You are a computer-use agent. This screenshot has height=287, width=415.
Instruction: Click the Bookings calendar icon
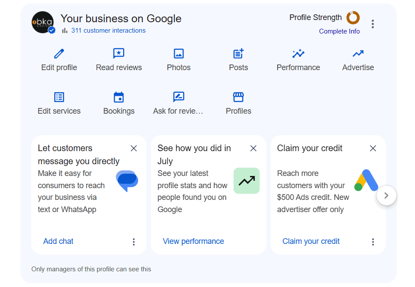click(x=119, y=97)
